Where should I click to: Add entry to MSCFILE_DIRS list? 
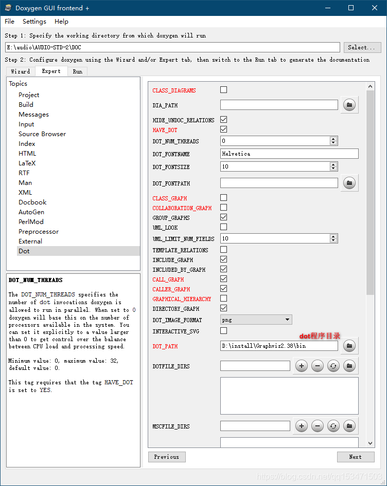coord(301,426)
